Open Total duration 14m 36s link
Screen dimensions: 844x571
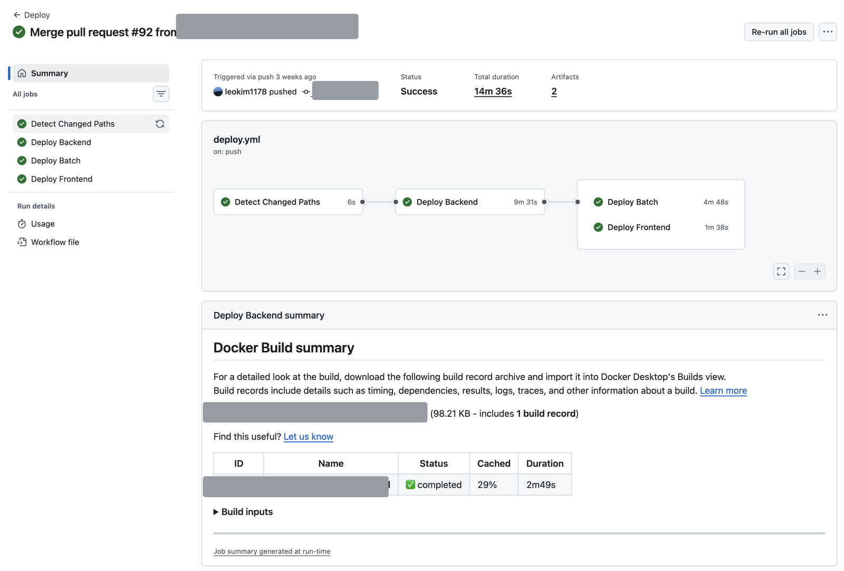pyautogui.click(x=493, y=91)
